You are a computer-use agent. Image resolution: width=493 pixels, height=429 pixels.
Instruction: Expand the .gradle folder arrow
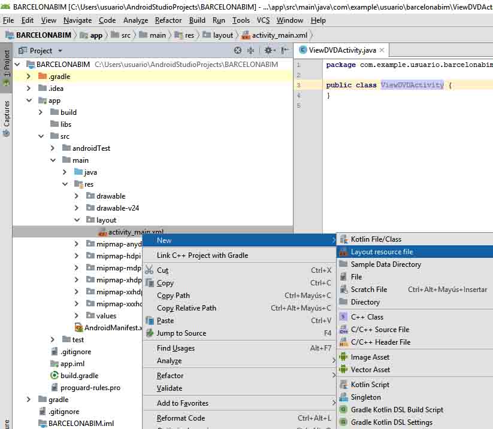[x=29, y=77]
